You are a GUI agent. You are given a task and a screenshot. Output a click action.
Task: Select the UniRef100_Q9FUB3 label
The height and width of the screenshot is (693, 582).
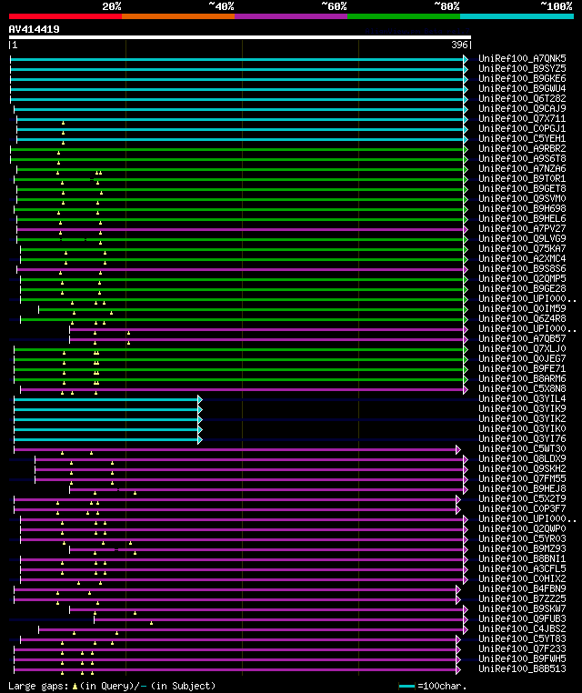coord(522,618)
